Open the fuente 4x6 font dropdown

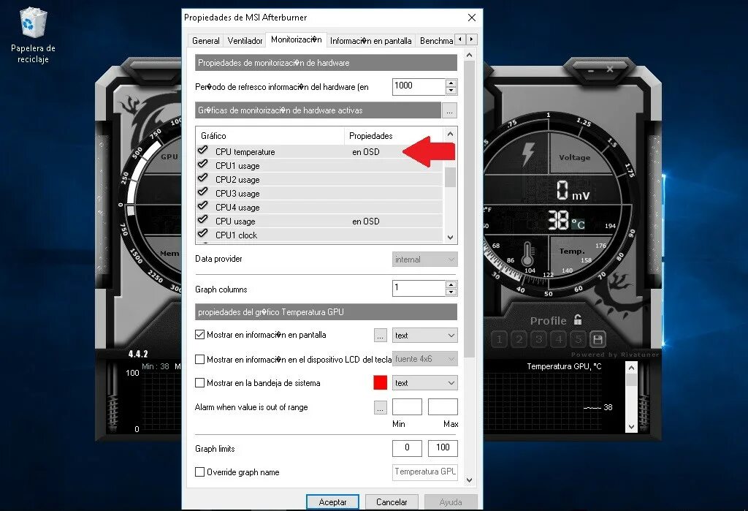click(424, 359)
